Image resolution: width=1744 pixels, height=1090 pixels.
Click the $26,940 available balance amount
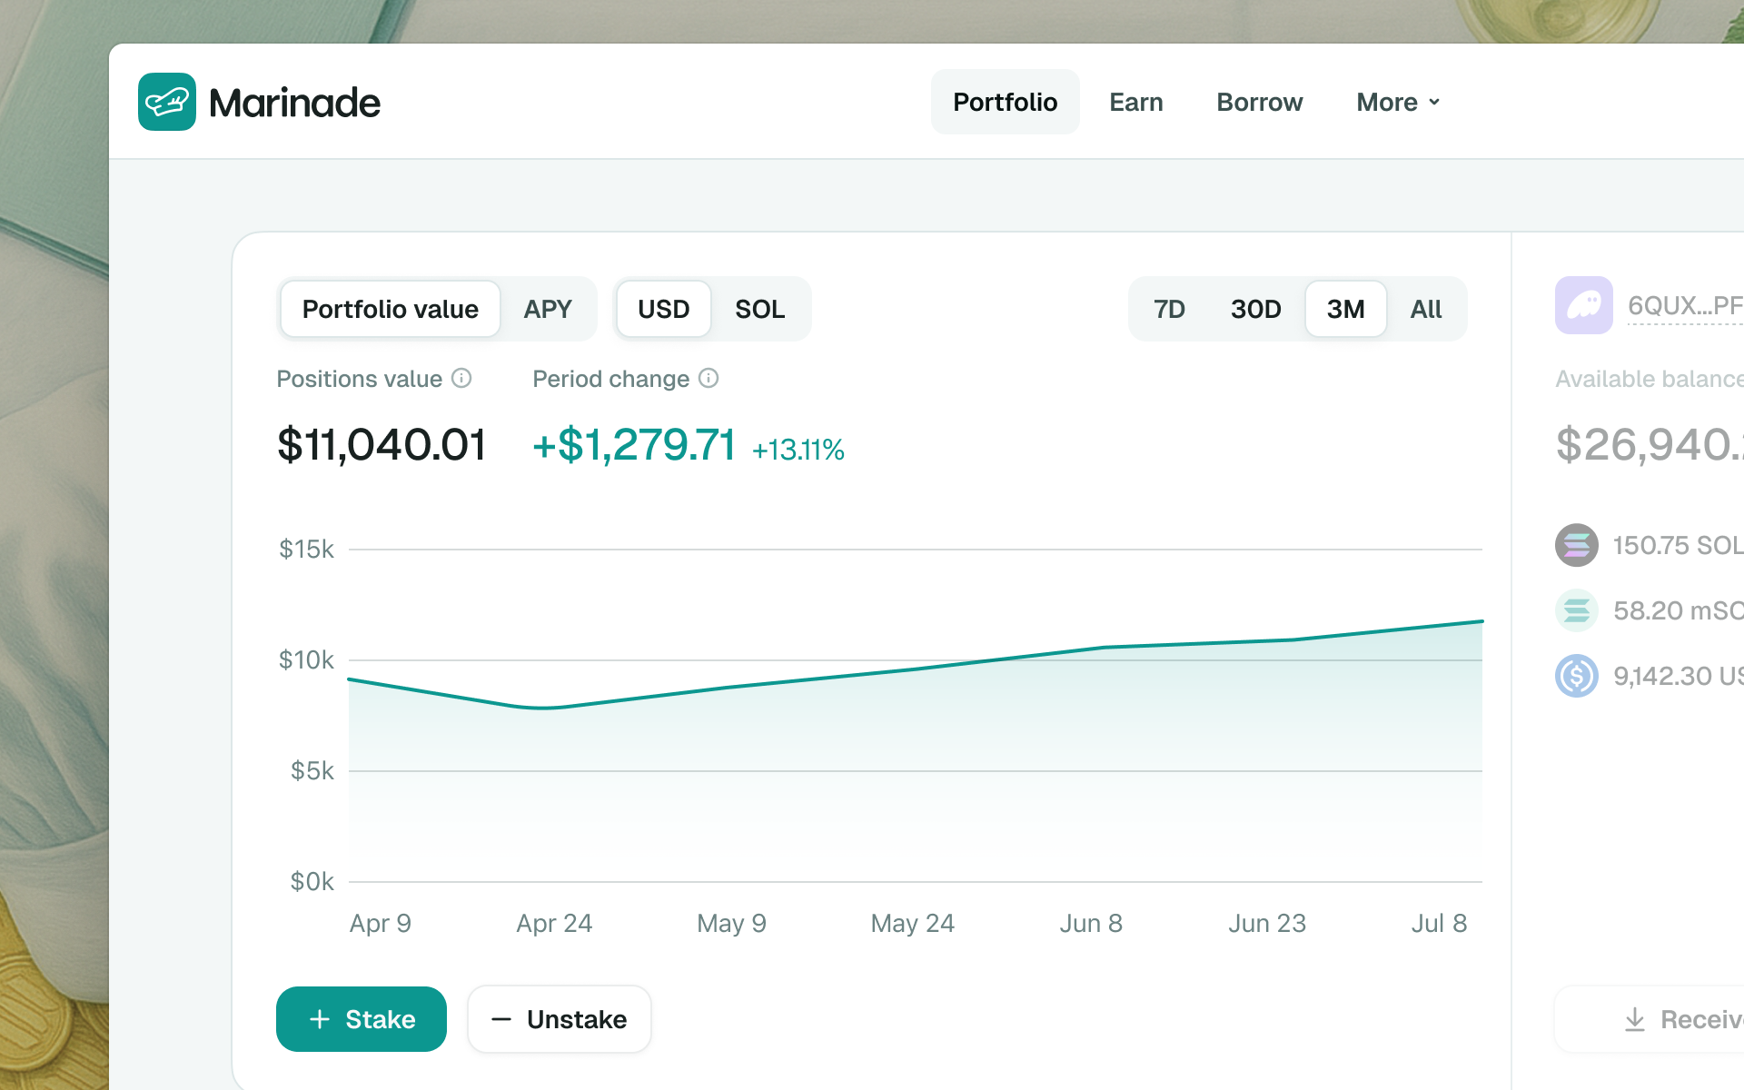1650,444
